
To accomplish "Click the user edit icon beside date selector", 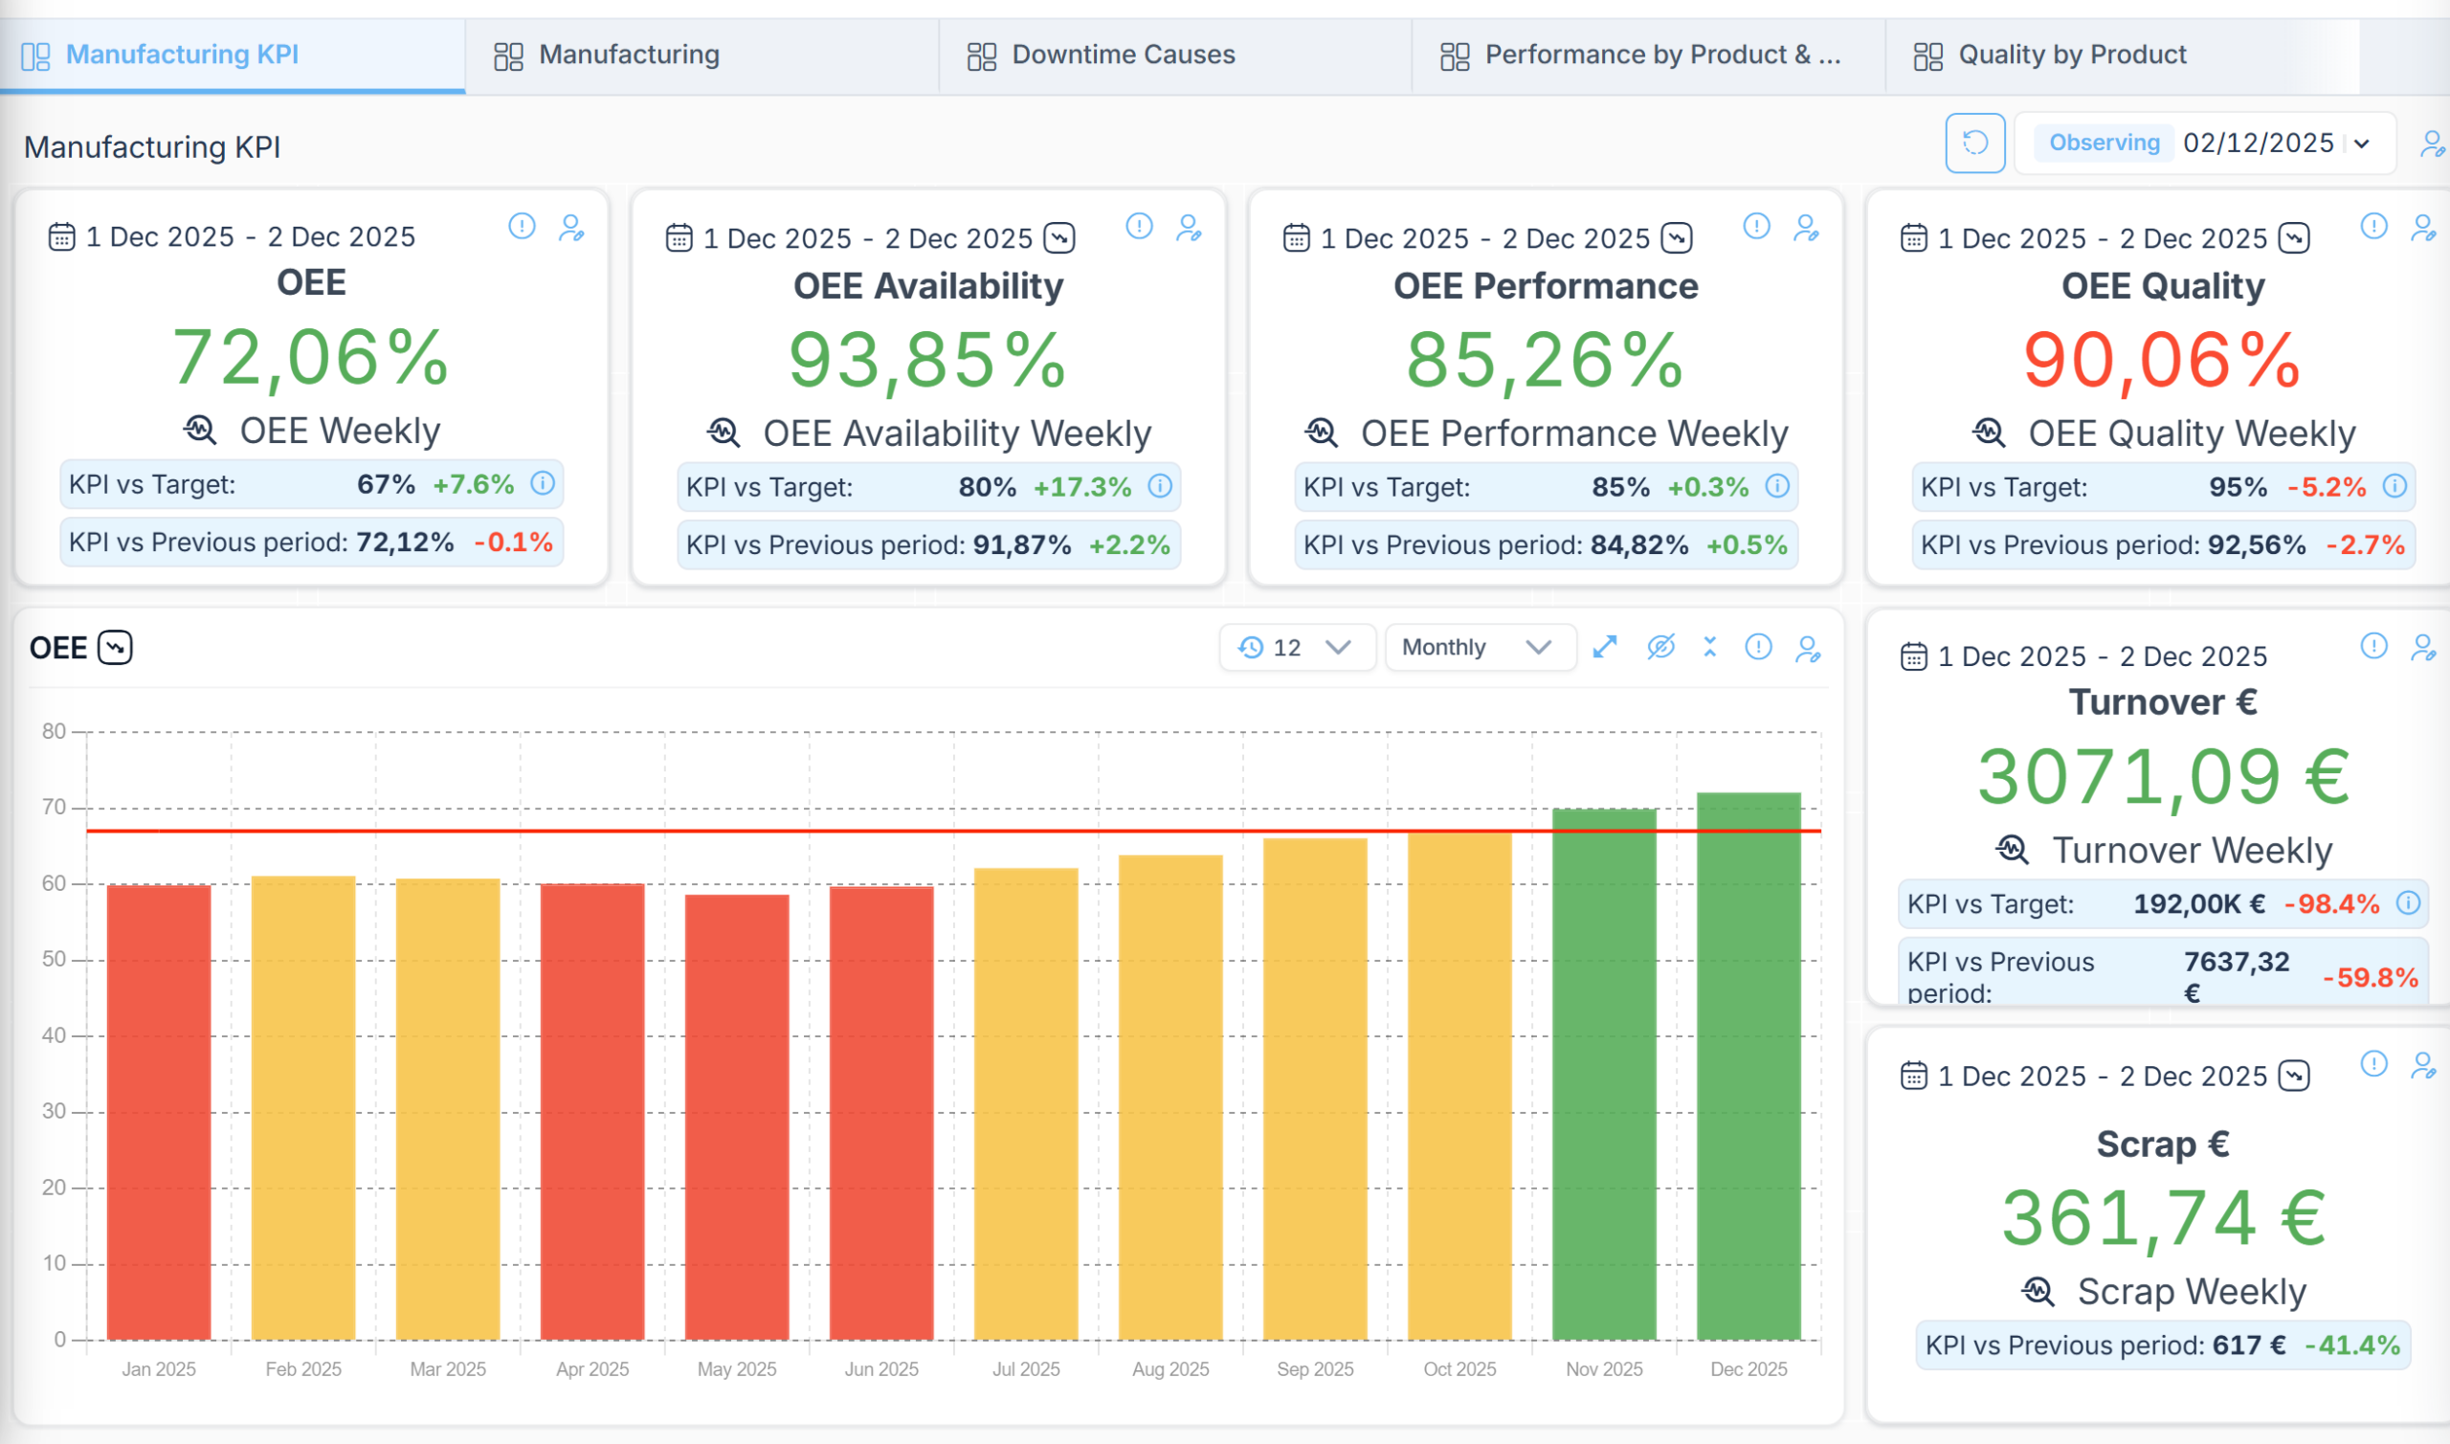I will 2432,144.
